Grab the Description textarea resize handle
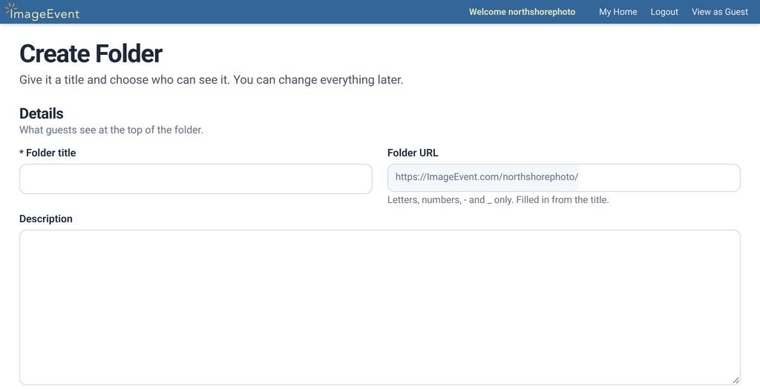 click(x=736, y=380)
